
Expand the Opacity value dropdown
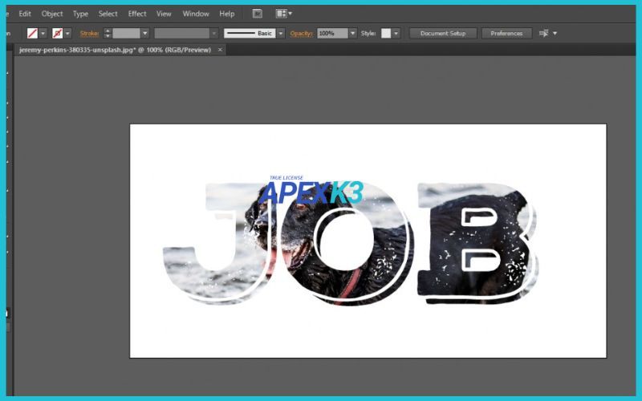point(353,34)
